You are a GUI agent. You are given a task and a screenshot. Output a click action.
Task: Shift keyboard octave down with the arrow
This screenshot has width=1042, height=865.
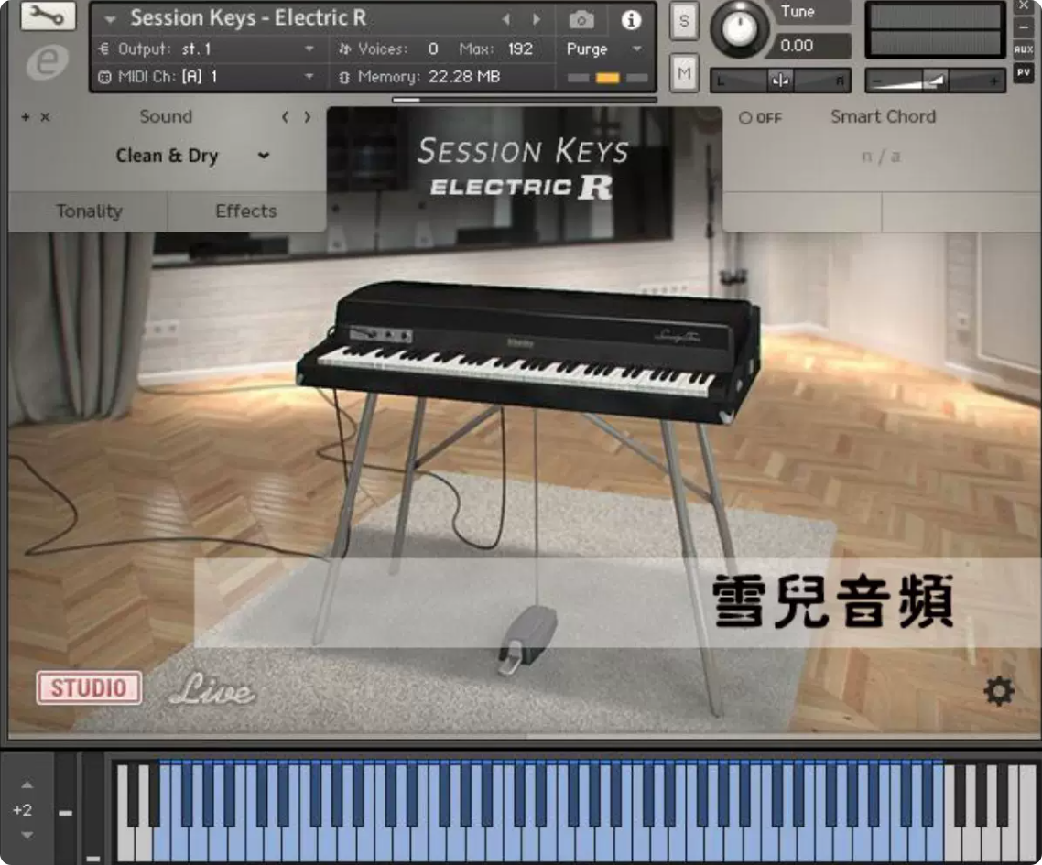tap(27, 835)
